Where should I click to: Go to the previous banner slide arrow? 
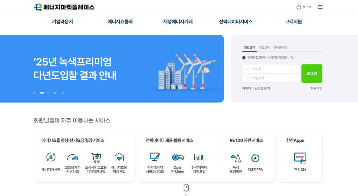point(34,93)
